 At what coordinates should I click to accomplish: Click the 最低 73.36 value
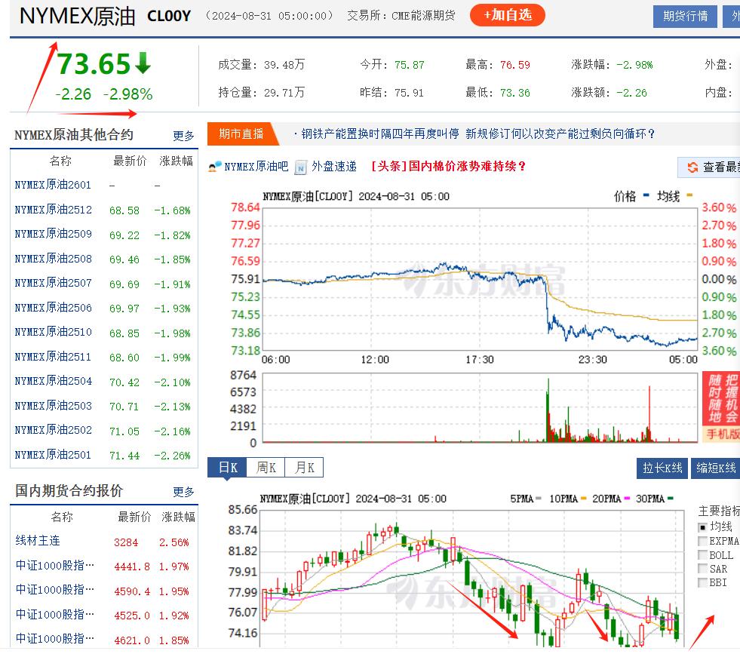click(x=515, y=93)
